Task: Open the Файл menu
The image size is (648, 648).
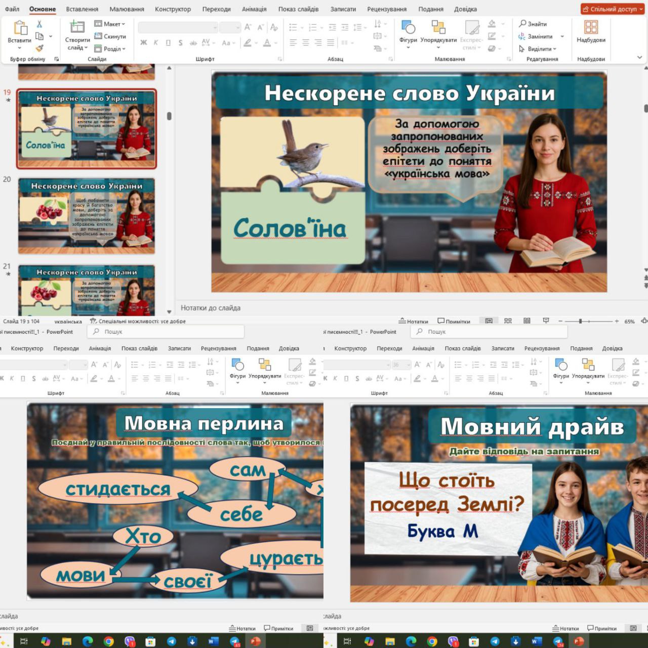Action: pyautogui.click(x=12, y=9)
